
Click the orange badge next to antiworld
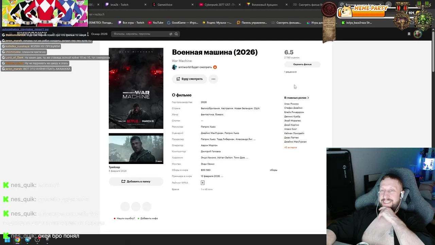pyautogui.click(x=215, y=67)
